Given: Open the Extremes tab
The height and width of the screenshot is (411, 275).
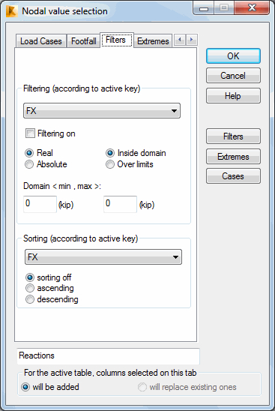Looking at the screenshot, I should pyautogui.click(x=153, y=41).
